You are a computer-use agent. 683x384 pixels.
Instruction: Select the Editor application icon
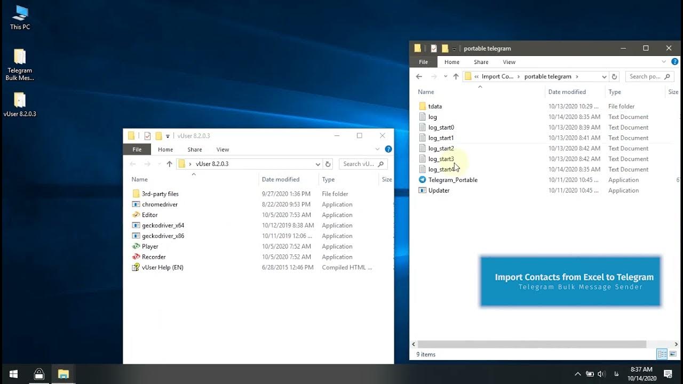click(136, 215)
